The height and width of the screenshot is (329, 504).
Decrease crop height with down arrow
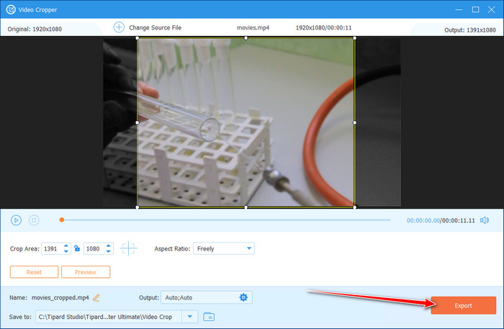click(108, 251)
